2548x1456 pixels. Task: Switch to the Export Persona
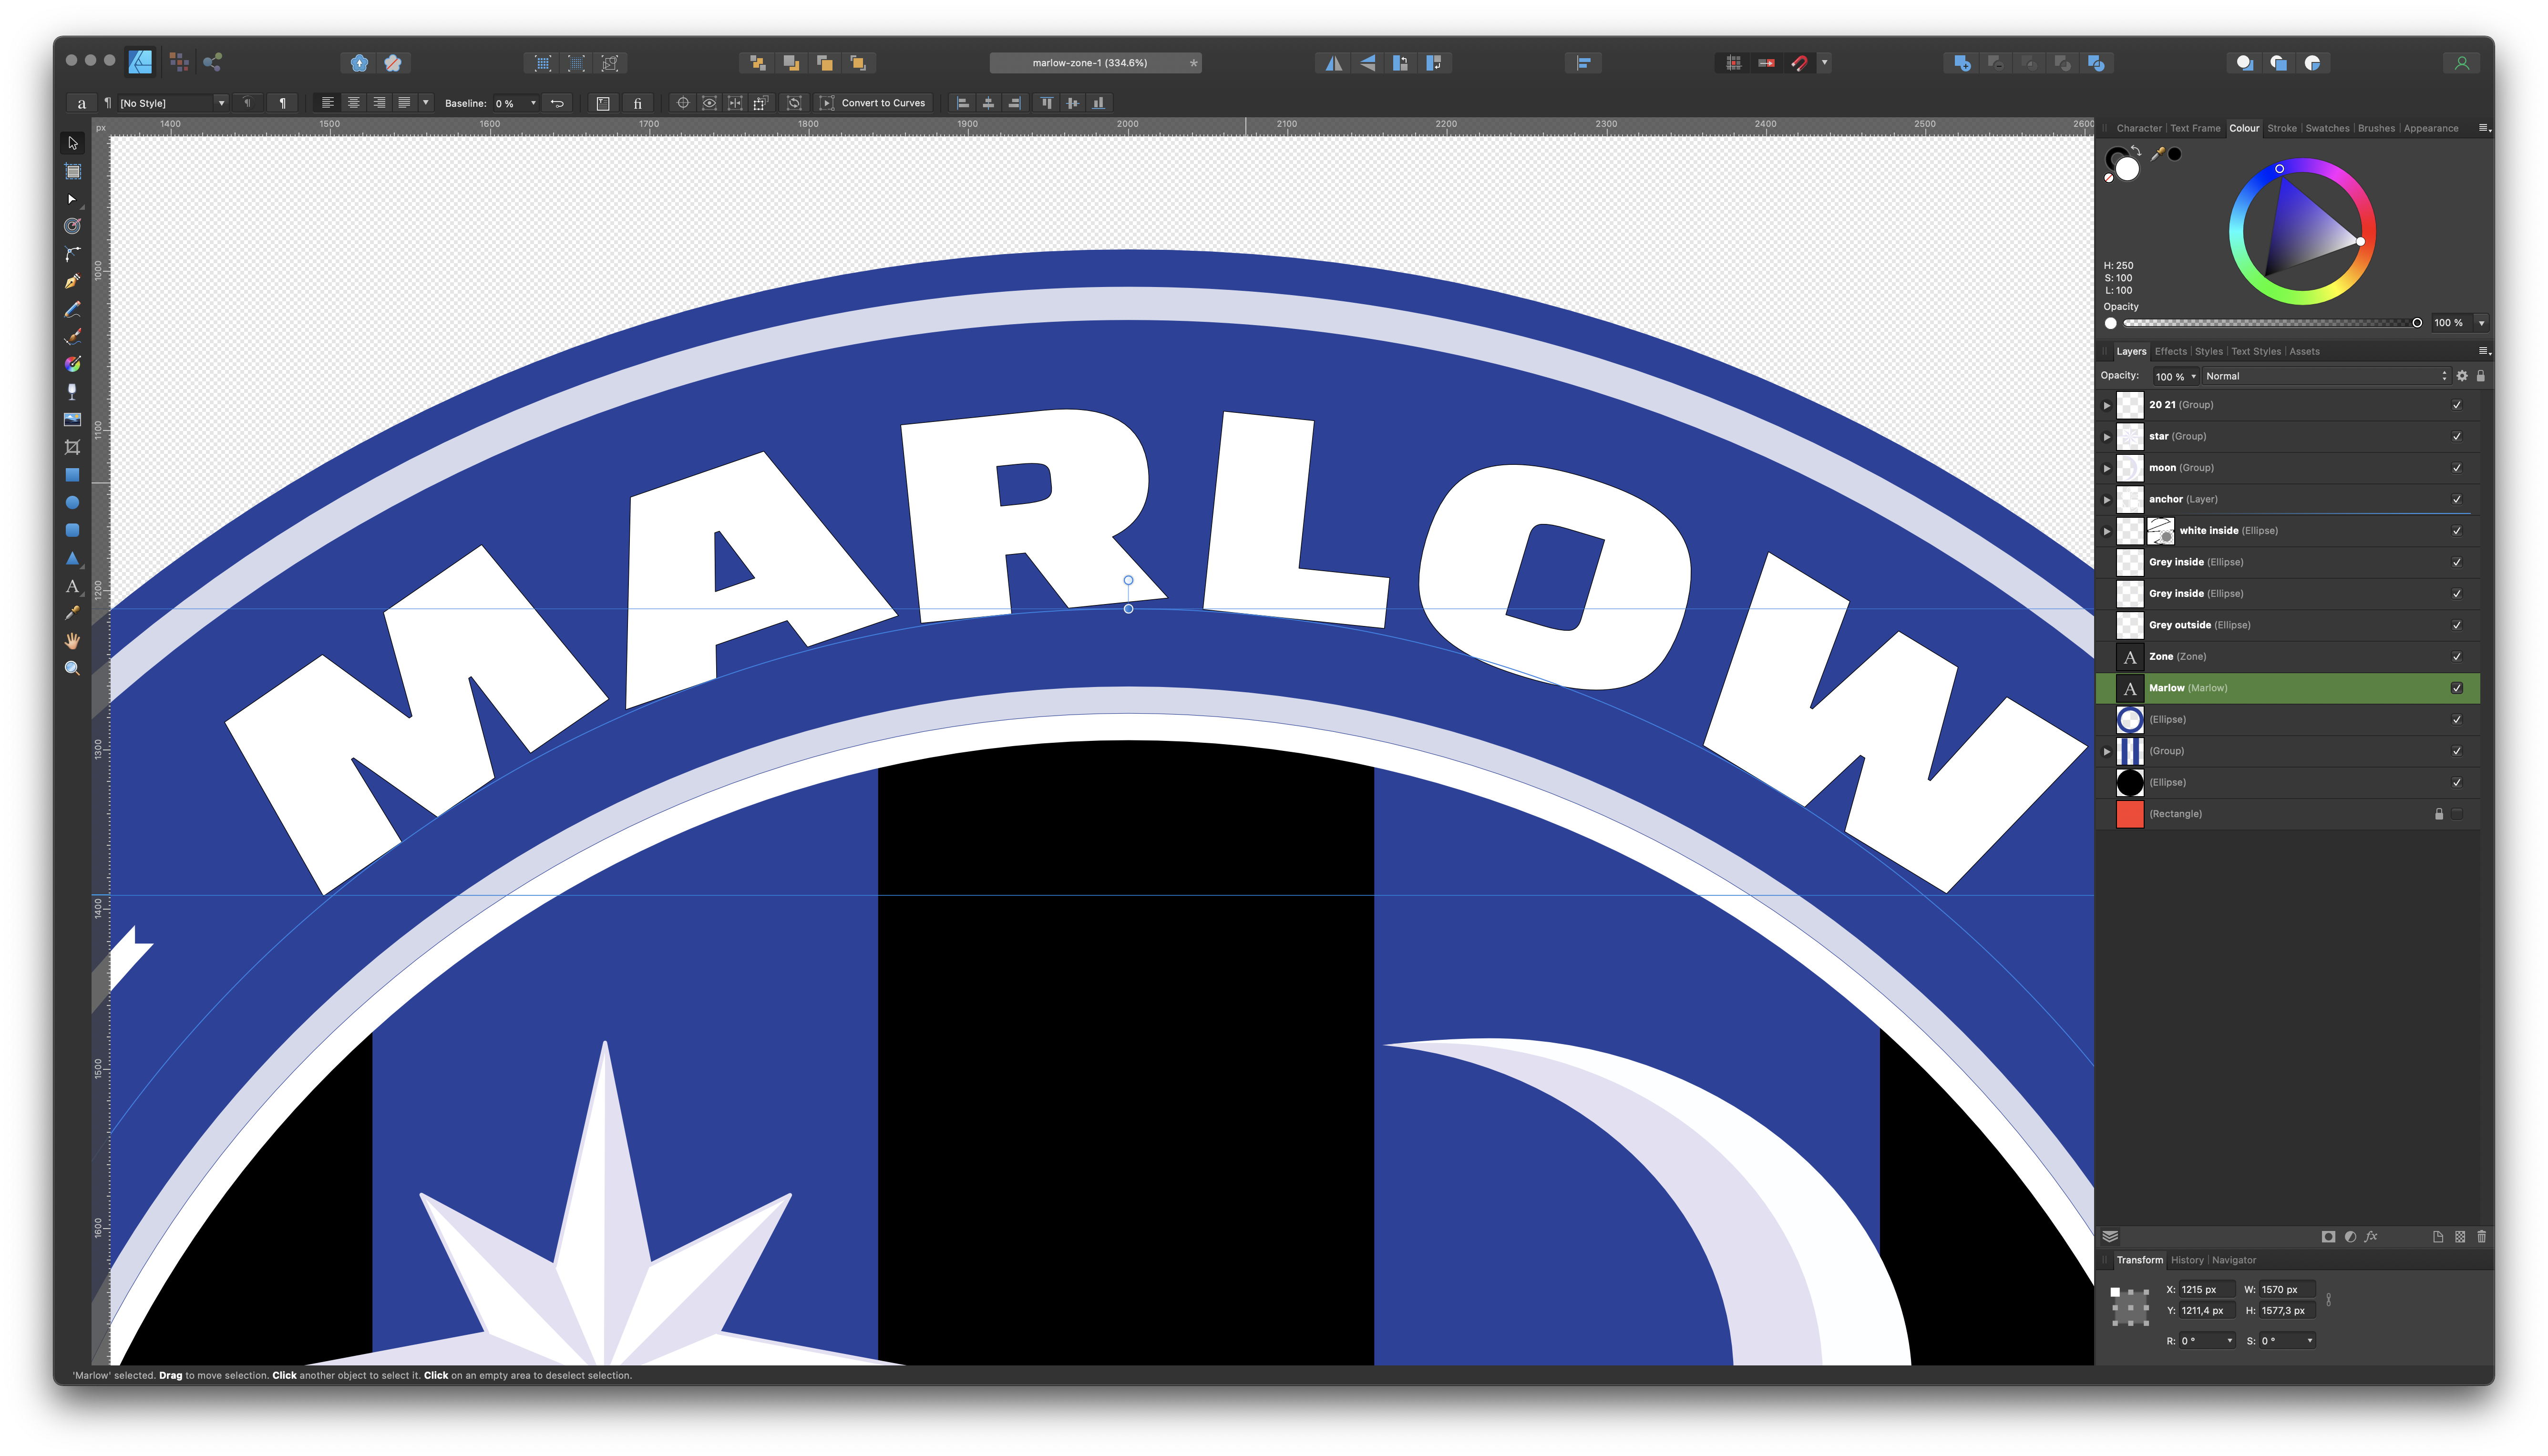(212, 62)
